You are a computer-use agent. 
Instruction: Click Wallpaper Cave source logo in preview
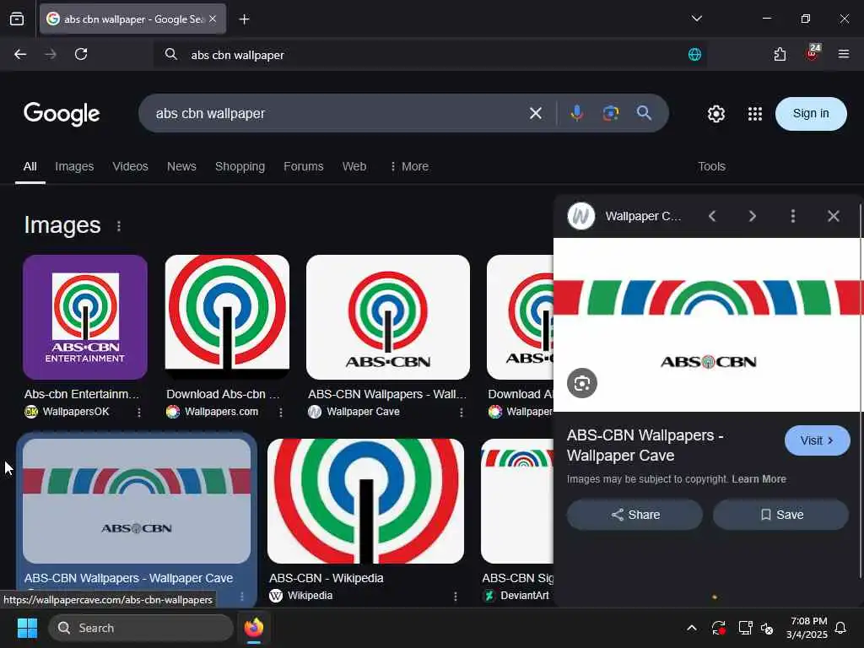pos(580,216)
